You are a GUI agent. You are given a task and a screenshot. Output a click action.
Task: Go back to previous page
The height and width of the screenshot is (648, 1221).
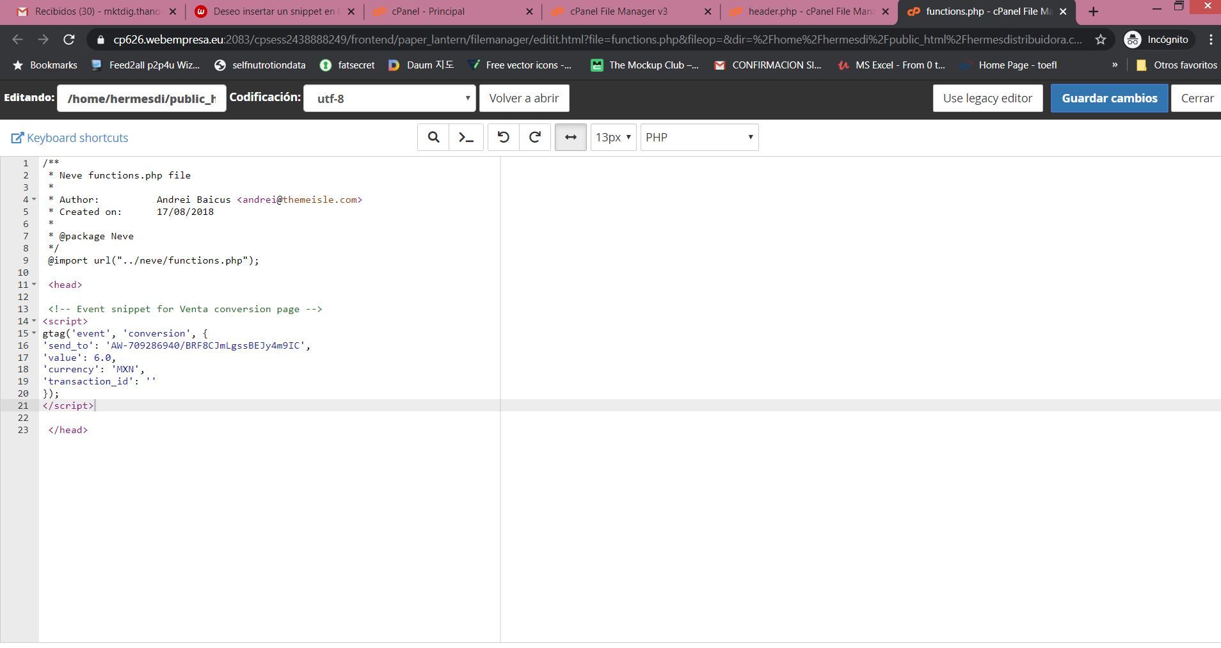coord(17,40)
